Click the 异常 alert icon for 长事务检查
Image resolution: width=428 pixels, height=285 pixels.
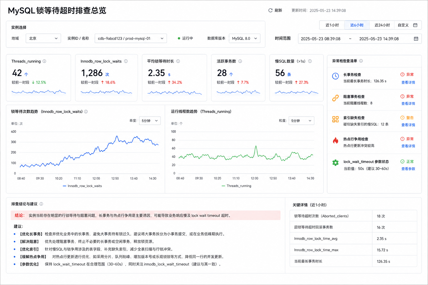(x=402, y=75)
